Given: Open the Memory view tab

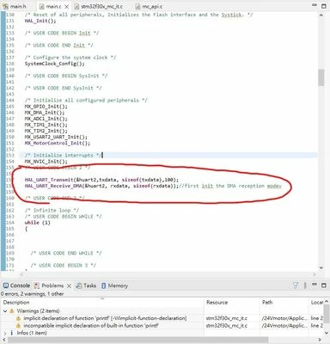Looking at the screenshot, I should [114, 286].
